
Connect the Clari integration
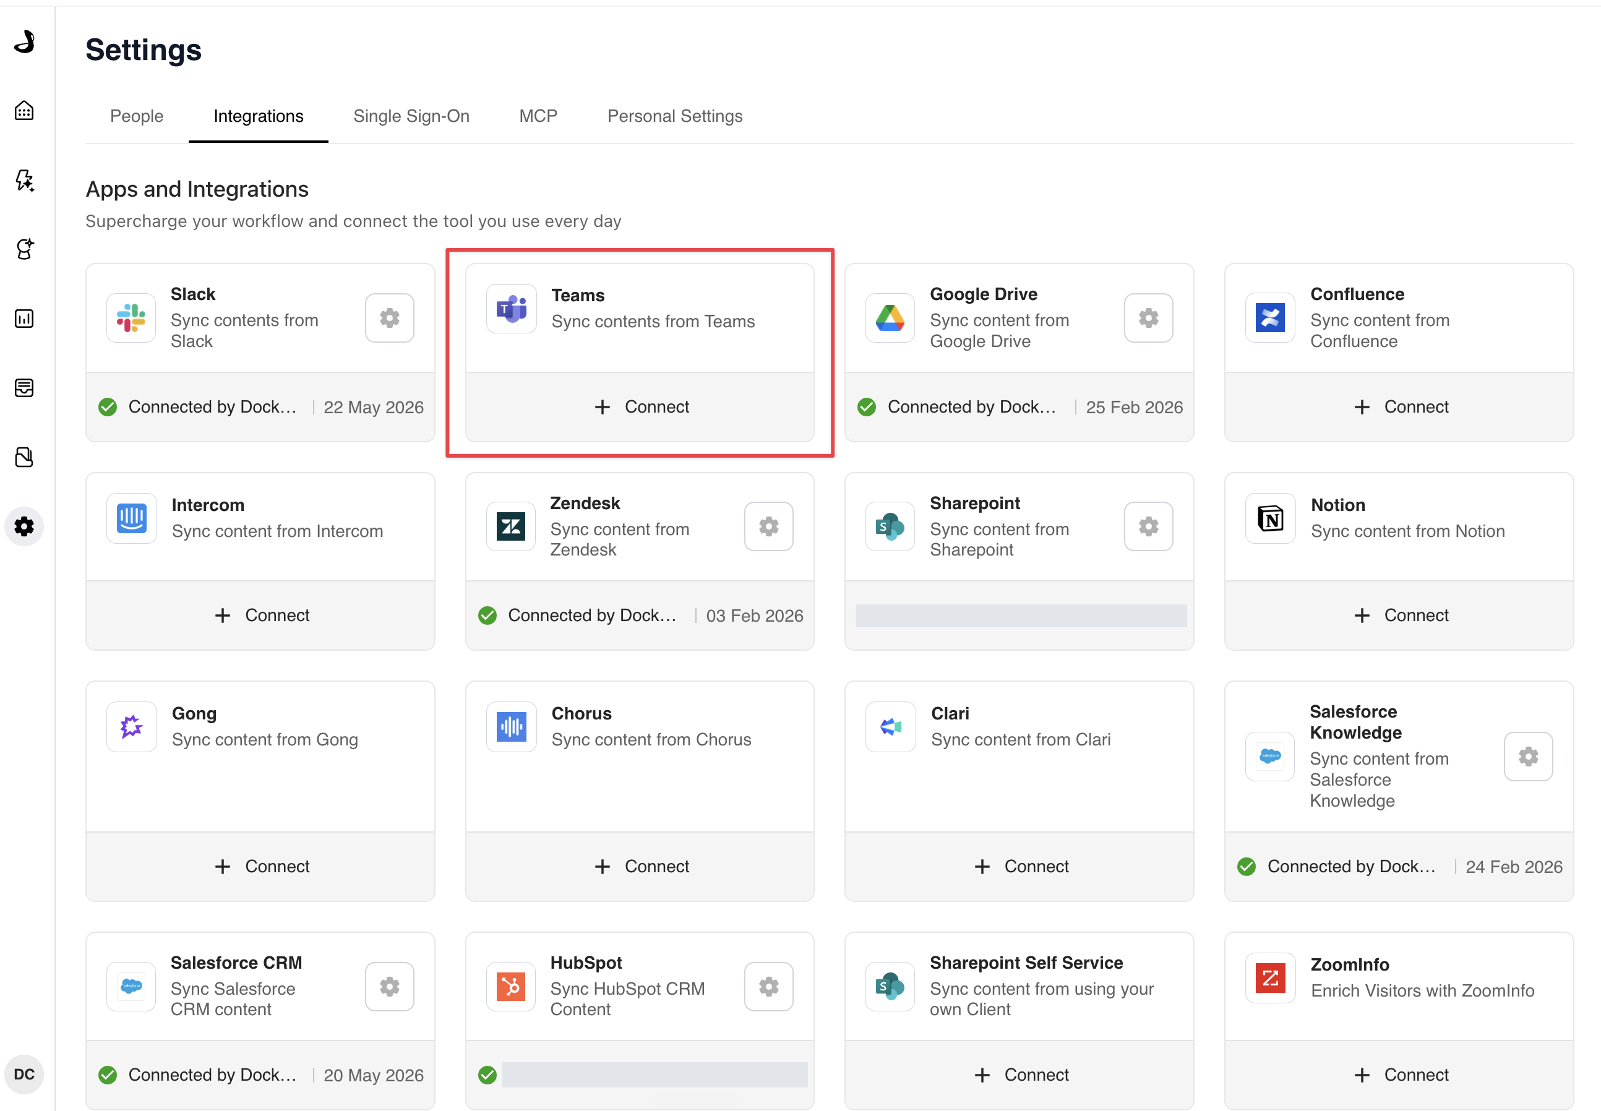tap(1019, 867)
